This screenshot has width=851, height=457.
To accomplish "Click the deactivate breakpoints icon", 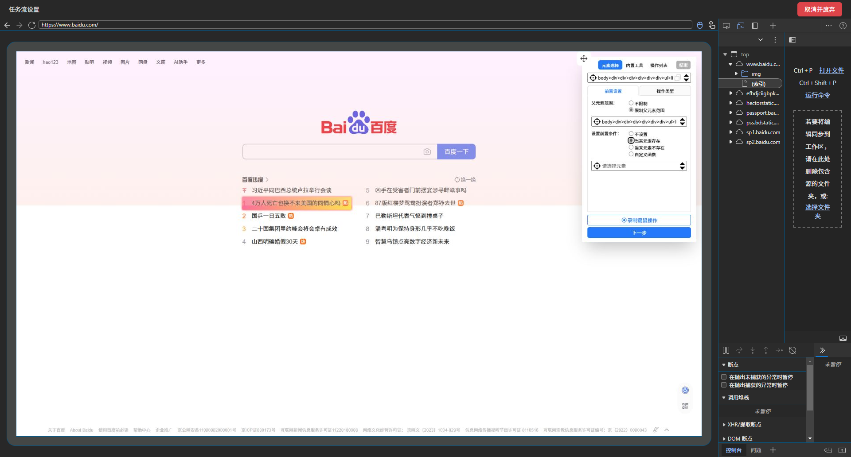I will tap(792, 350).
